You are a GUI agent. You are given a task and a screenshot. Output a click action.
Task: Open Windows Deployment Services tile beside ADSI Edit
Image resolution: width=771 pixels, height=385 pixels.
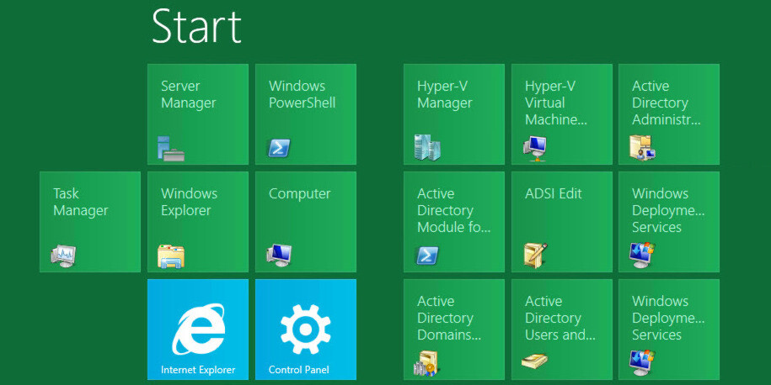point(669,222)
